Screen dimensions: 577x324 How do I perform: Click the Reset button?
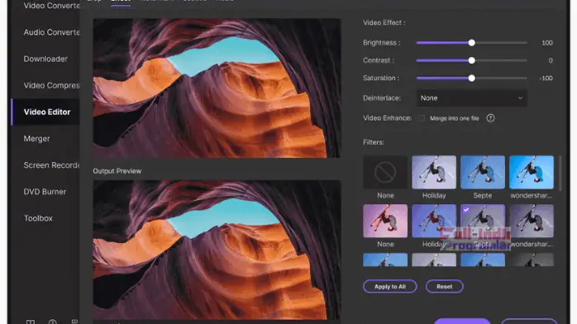point(444,287)
